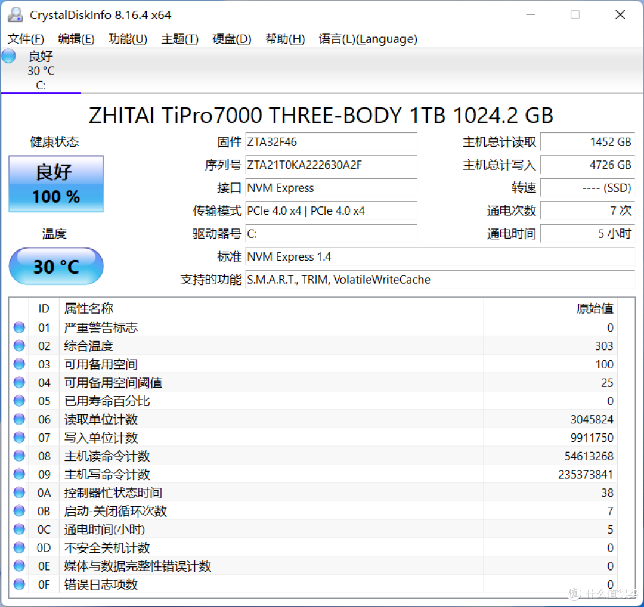The width and height of the screenshot is (644, 607).
Task: Click the firmware field ZTA32F46
Action: (x=331, y=142)
